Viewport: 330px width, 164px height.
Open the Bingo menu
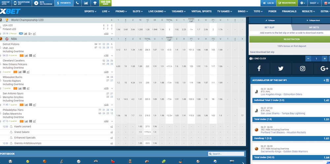point(243,11)
